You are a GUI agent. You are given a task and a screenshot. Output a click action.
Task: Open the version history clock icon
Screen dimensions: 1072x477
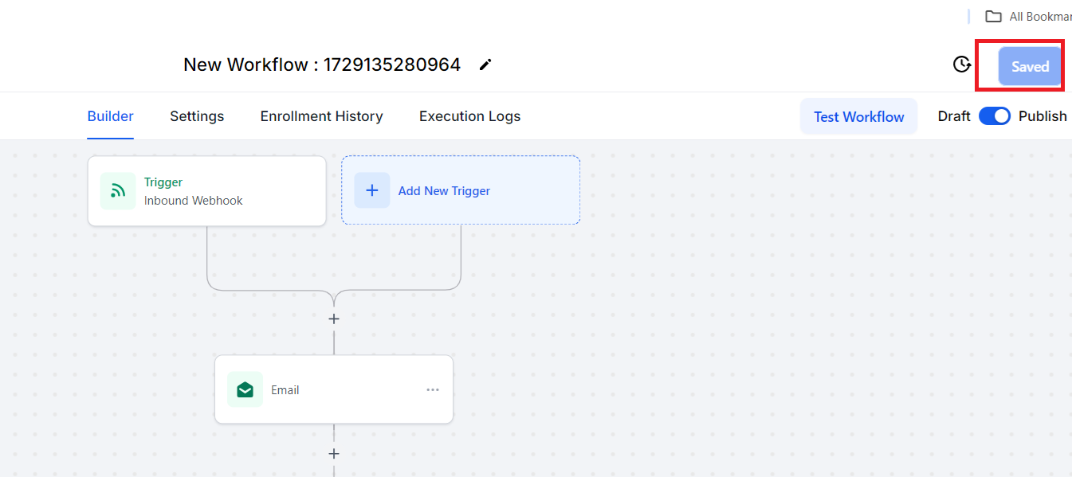point(962,65)
